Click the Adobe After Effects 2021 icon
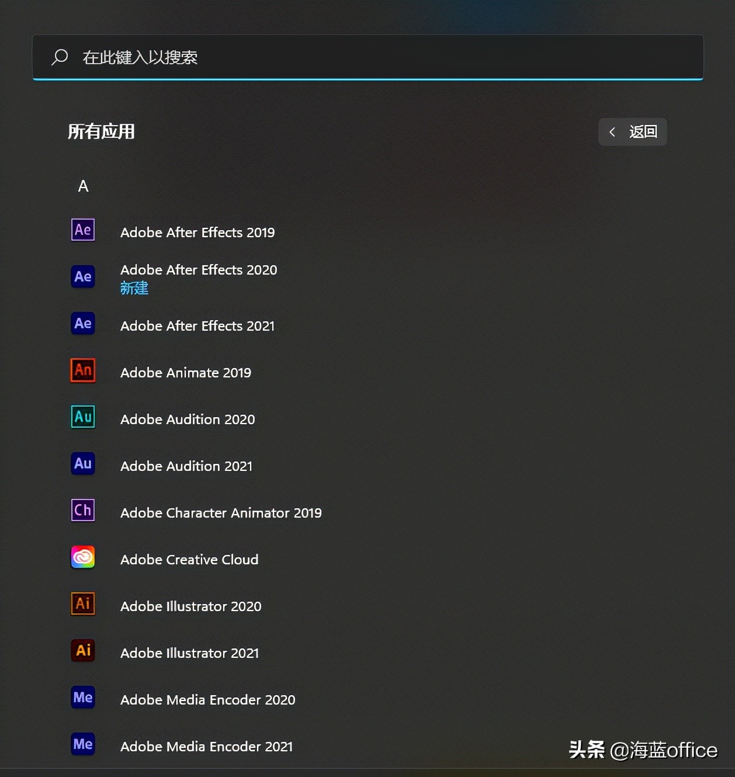Viewport: 735px width, 777px height. point(83,323)
